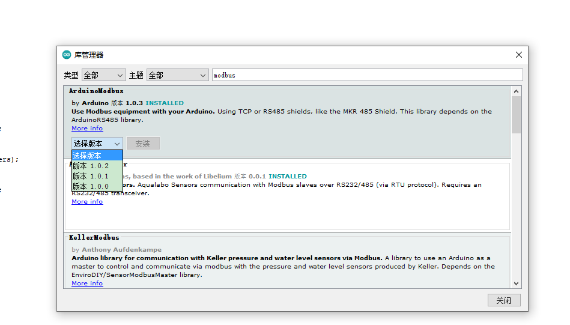
Task: Select the KellerModbus library title
Action: click(94, 237)
